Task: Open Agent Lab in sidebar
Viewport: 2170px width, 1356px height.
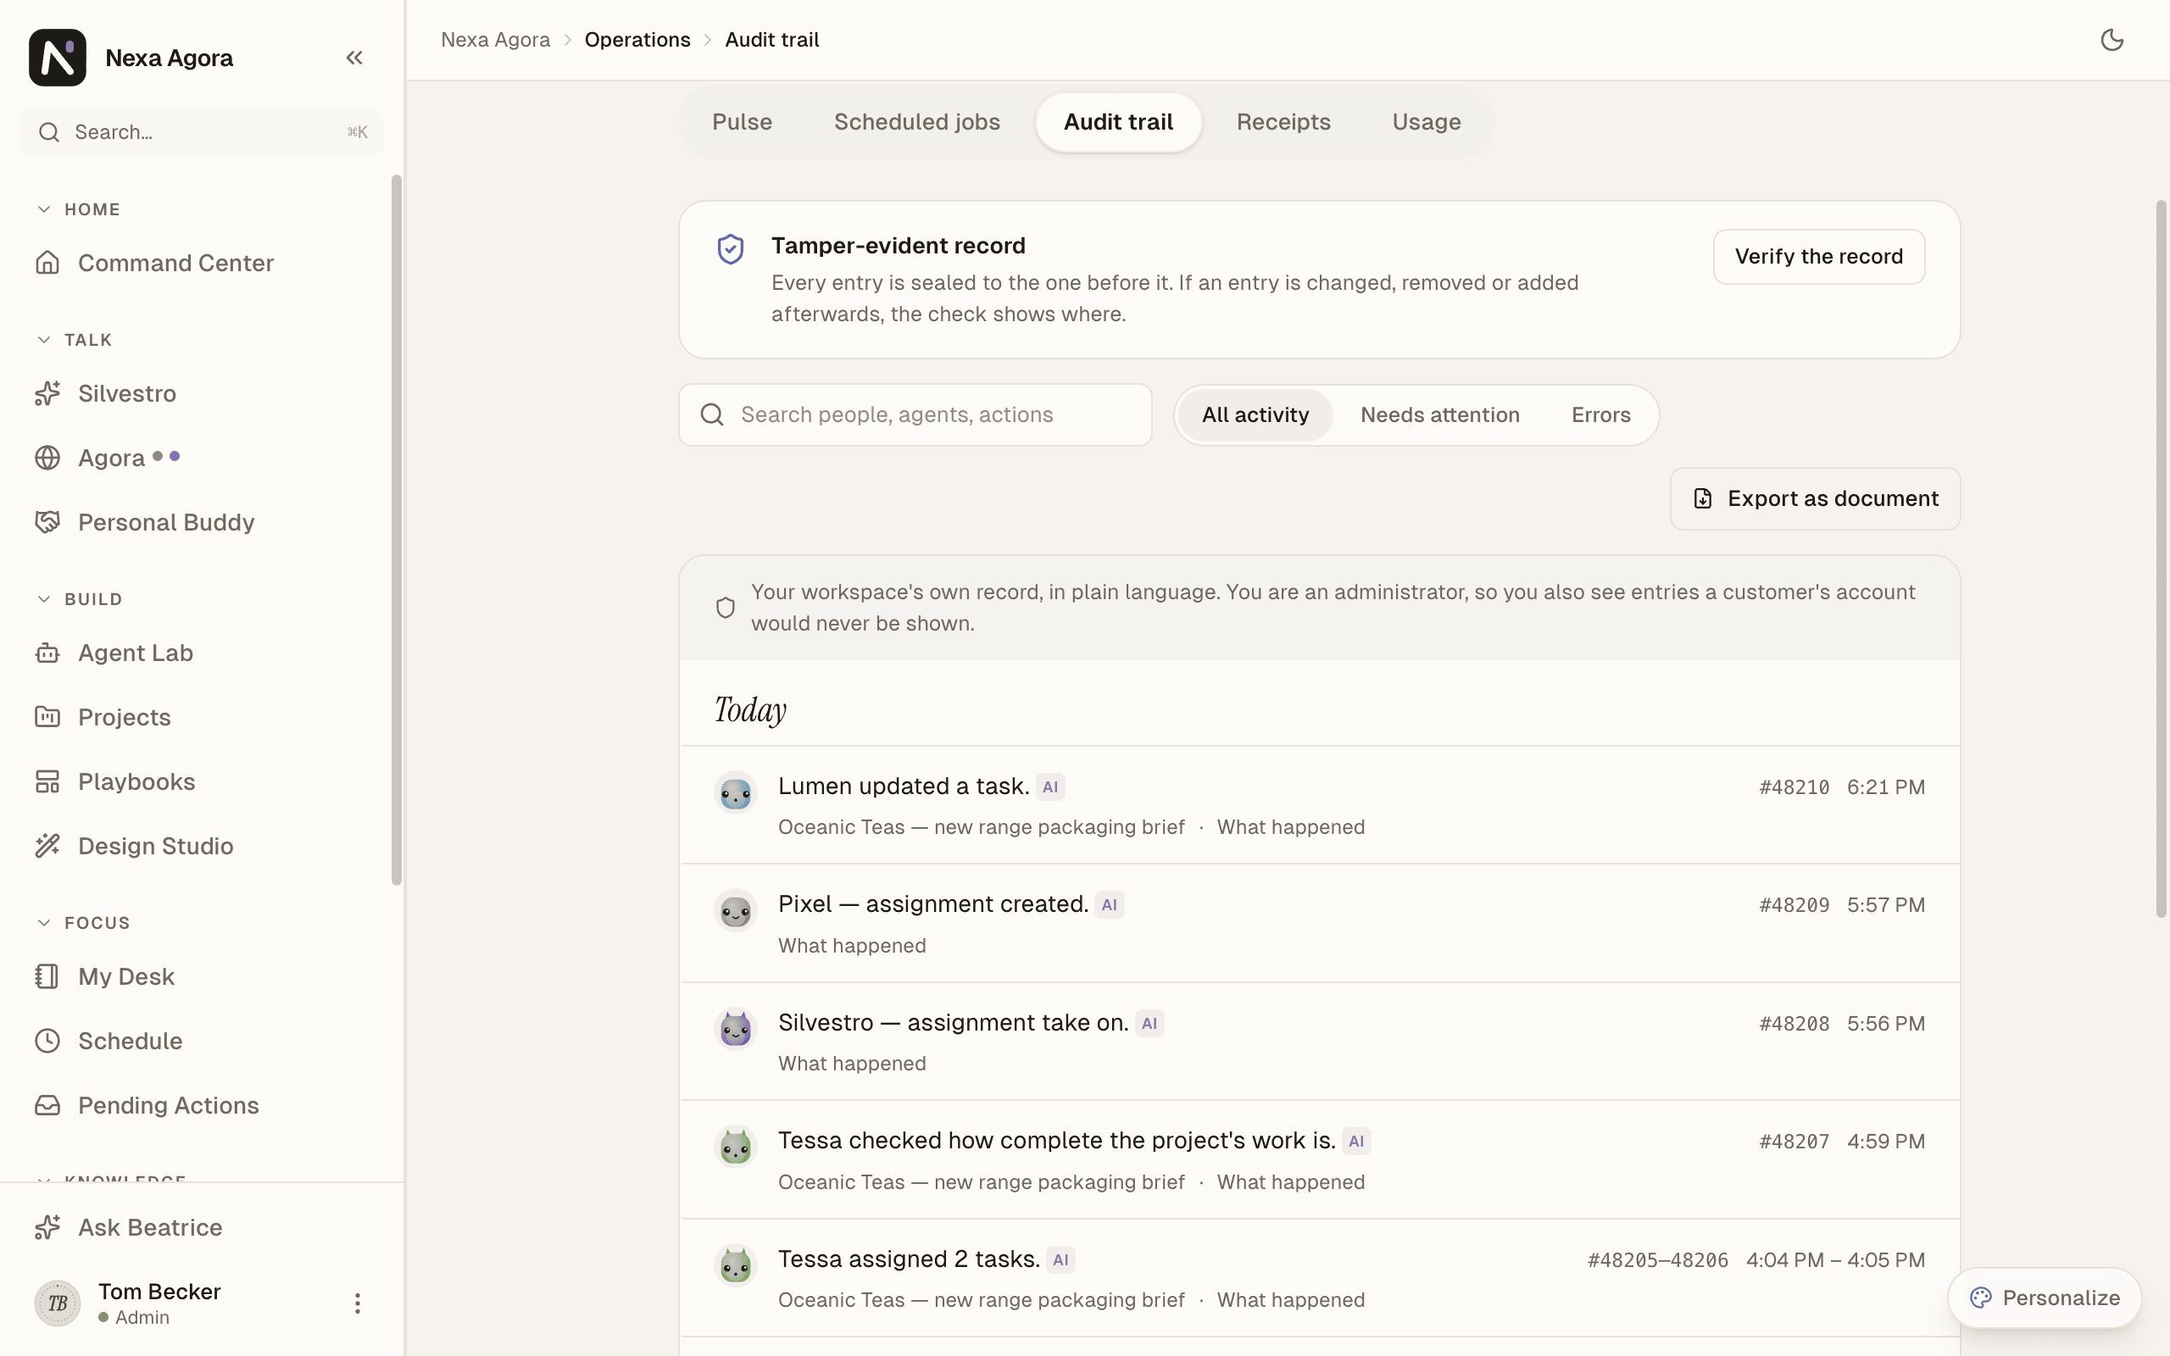Action: tap(202, 653)
